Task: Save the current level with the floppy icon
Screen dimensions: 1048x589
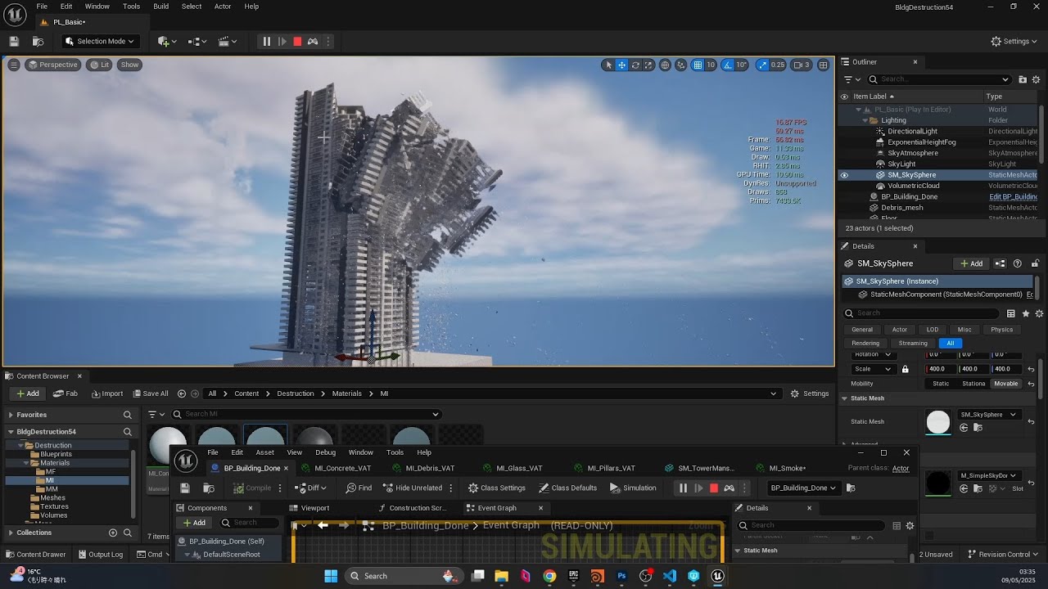Action: click(14, 42)
